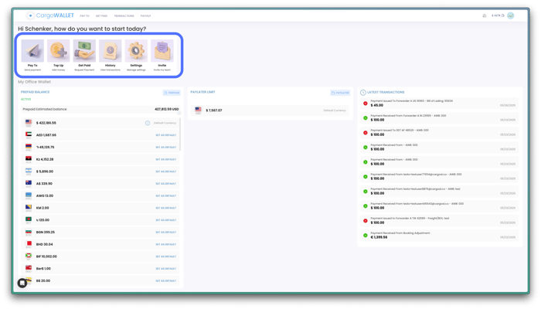The width and height of the screenshot is (541, 309).
Task: Open the Freight/BOL test payment transaction
Action: click(439, 221)
